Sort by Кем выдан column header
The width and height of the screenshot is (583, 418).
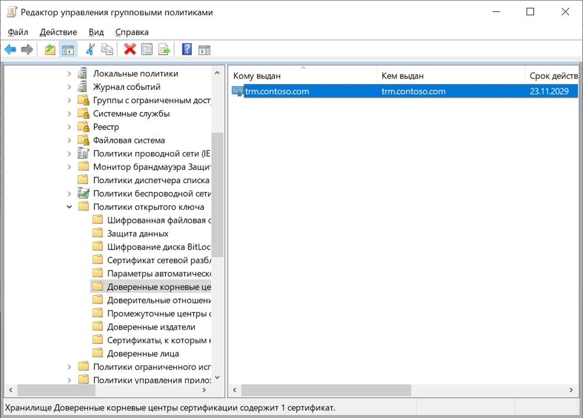pos(451,75)
